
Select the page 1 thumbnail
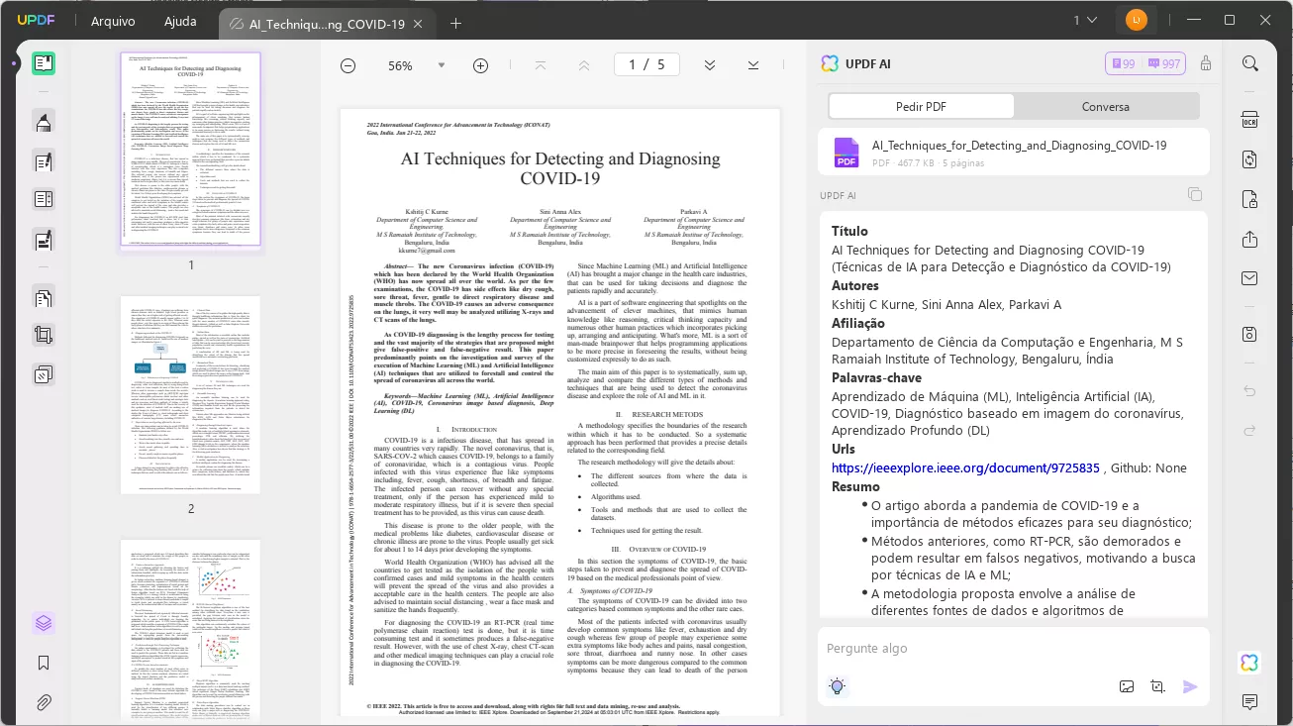point(190,150)
